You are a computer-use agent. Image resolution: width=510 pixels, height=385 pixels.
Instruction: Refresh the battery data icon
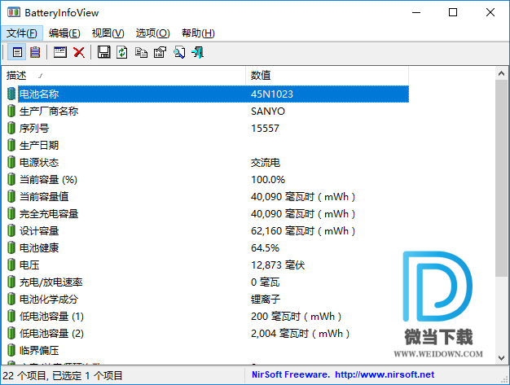(122, 52)
